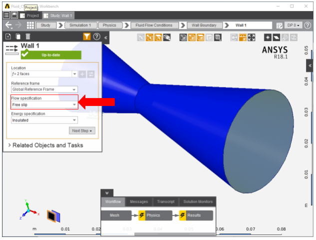Click the Mesh workflow step

point(116,215)
